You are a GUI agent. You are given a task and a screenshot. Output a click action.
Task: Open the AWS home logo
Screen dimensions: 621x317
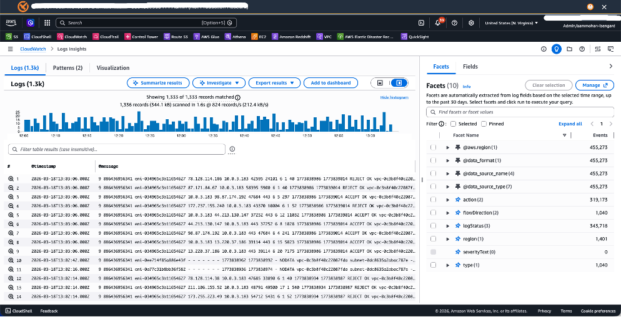pyautogui.click(x=11, y=23)
